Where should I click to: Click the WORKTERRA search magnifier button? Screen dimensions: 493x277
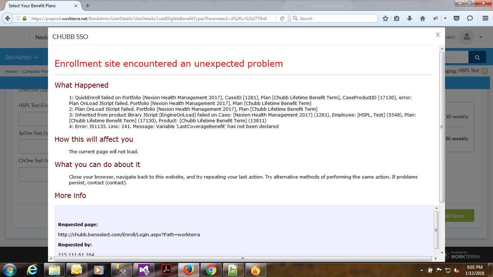pos(477,57)
